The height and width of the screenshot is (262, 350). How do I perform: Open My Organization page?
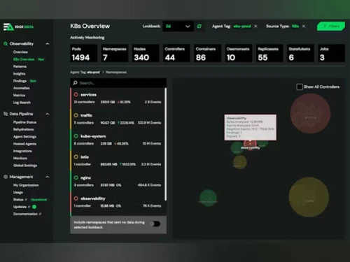[26, 185]
